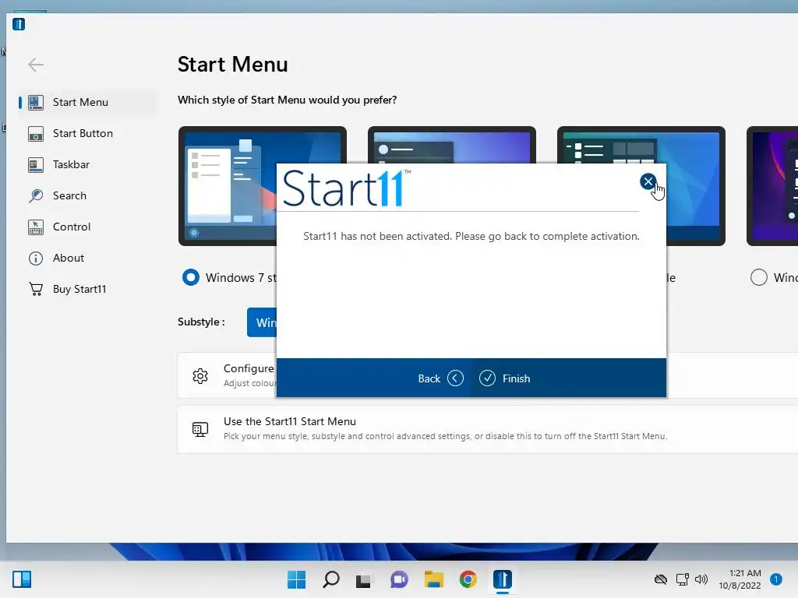Close the Start11 activation dialog
Screen dimensions: 798x598
(648, 181)
